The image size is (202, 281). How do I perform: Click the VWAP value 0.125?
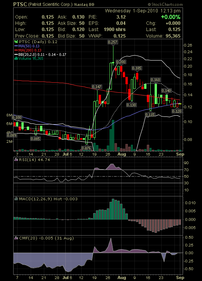[x=120, y=36]
